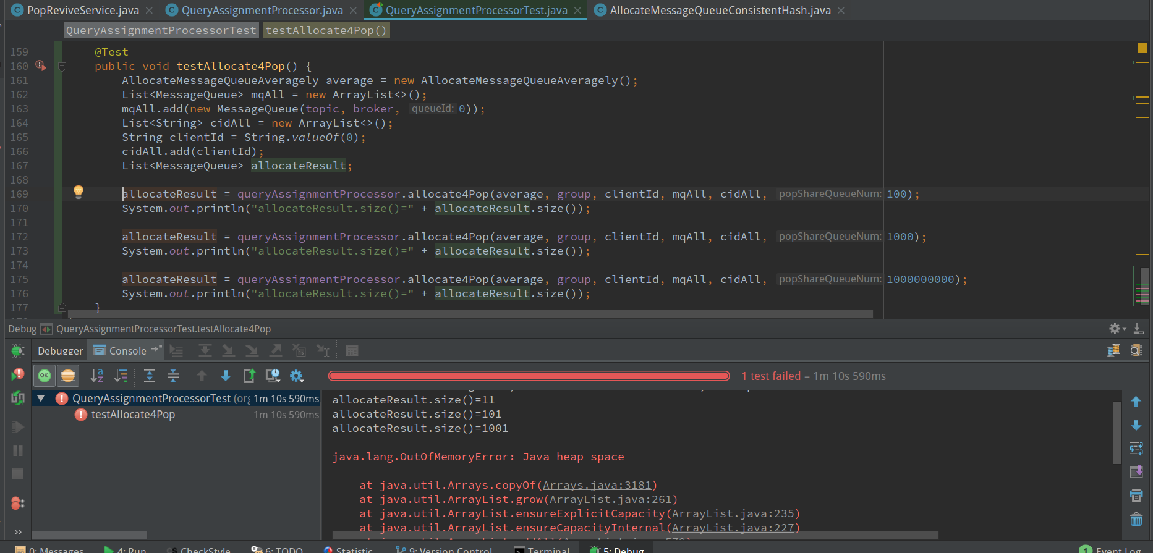
Task: Click the Print console output icon
Action: pos(1136,496)
